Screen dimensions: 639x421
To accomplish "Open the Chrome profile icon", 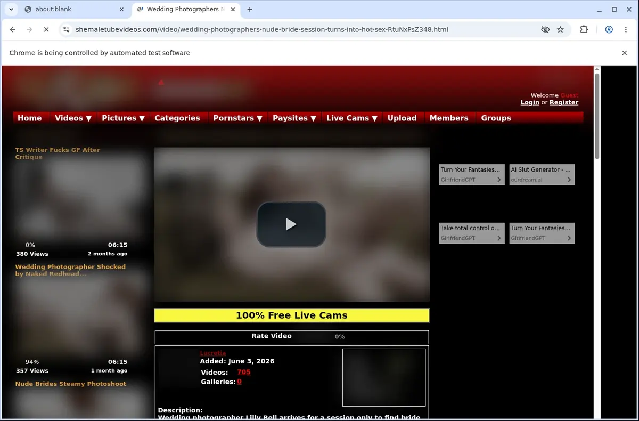I will tap(609, 29).
